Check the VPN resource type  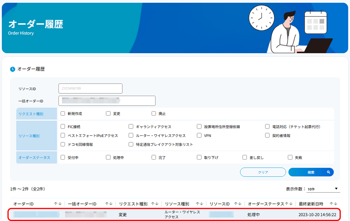click(x=199, y=136)
